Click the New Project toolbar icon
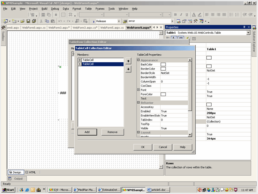 [6, 21]
